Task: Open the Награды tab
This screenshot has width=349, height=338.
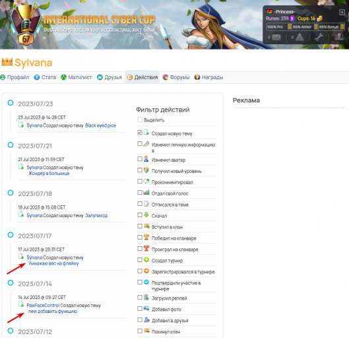Action: (x=208, y=77)
